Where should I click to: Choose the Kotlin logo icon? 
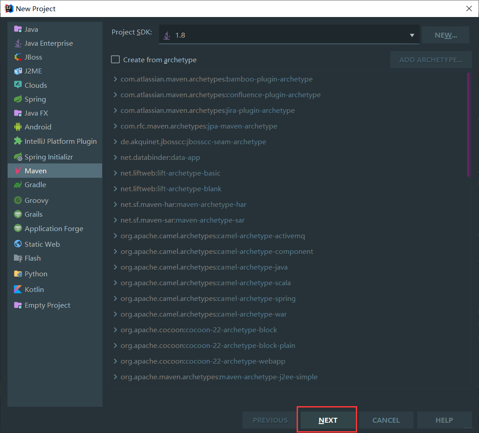18,289
